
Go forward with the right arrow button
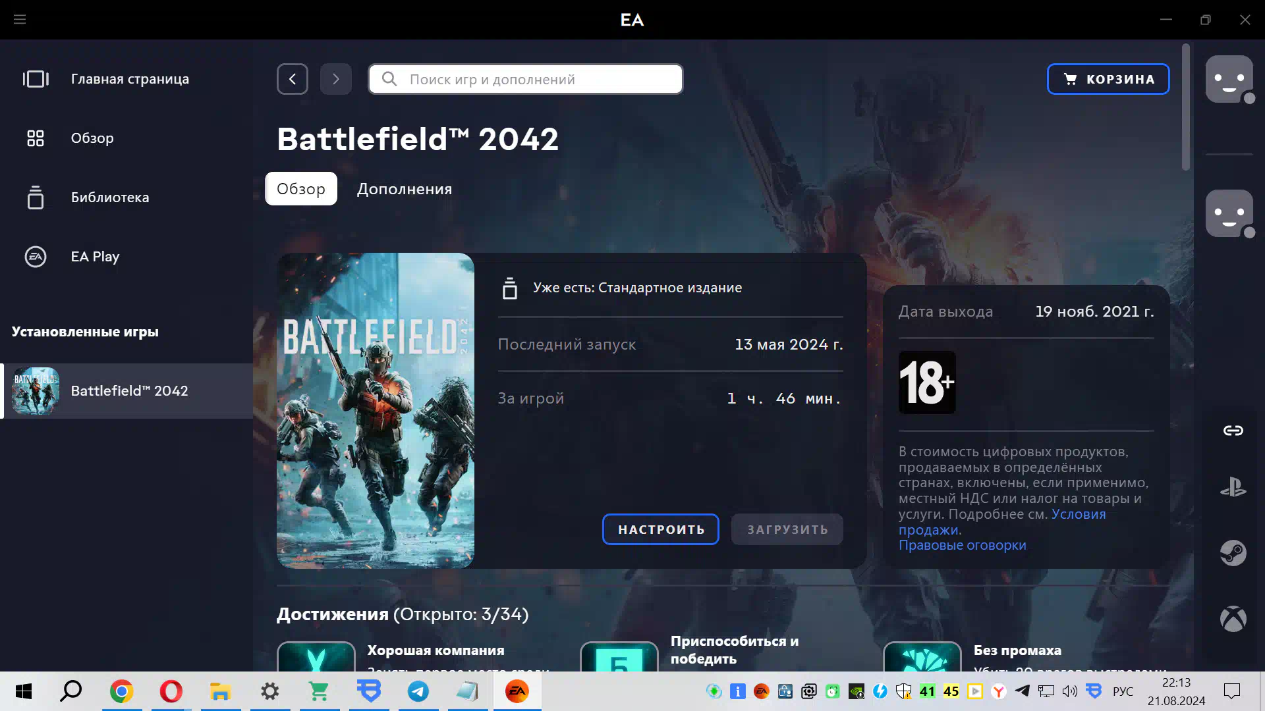pos(336,79)
